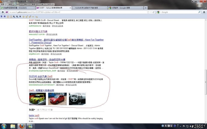The width and height of the screenshot is (207, 129).
Task: Open the SUZUKI 金鈴汽車-Swift result link
Action: (40, 76)
